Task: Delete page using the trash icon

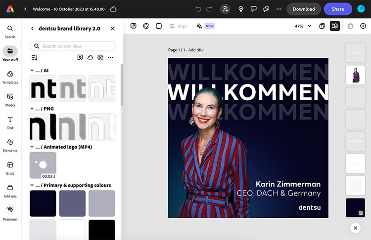Action: pos(350,26)
